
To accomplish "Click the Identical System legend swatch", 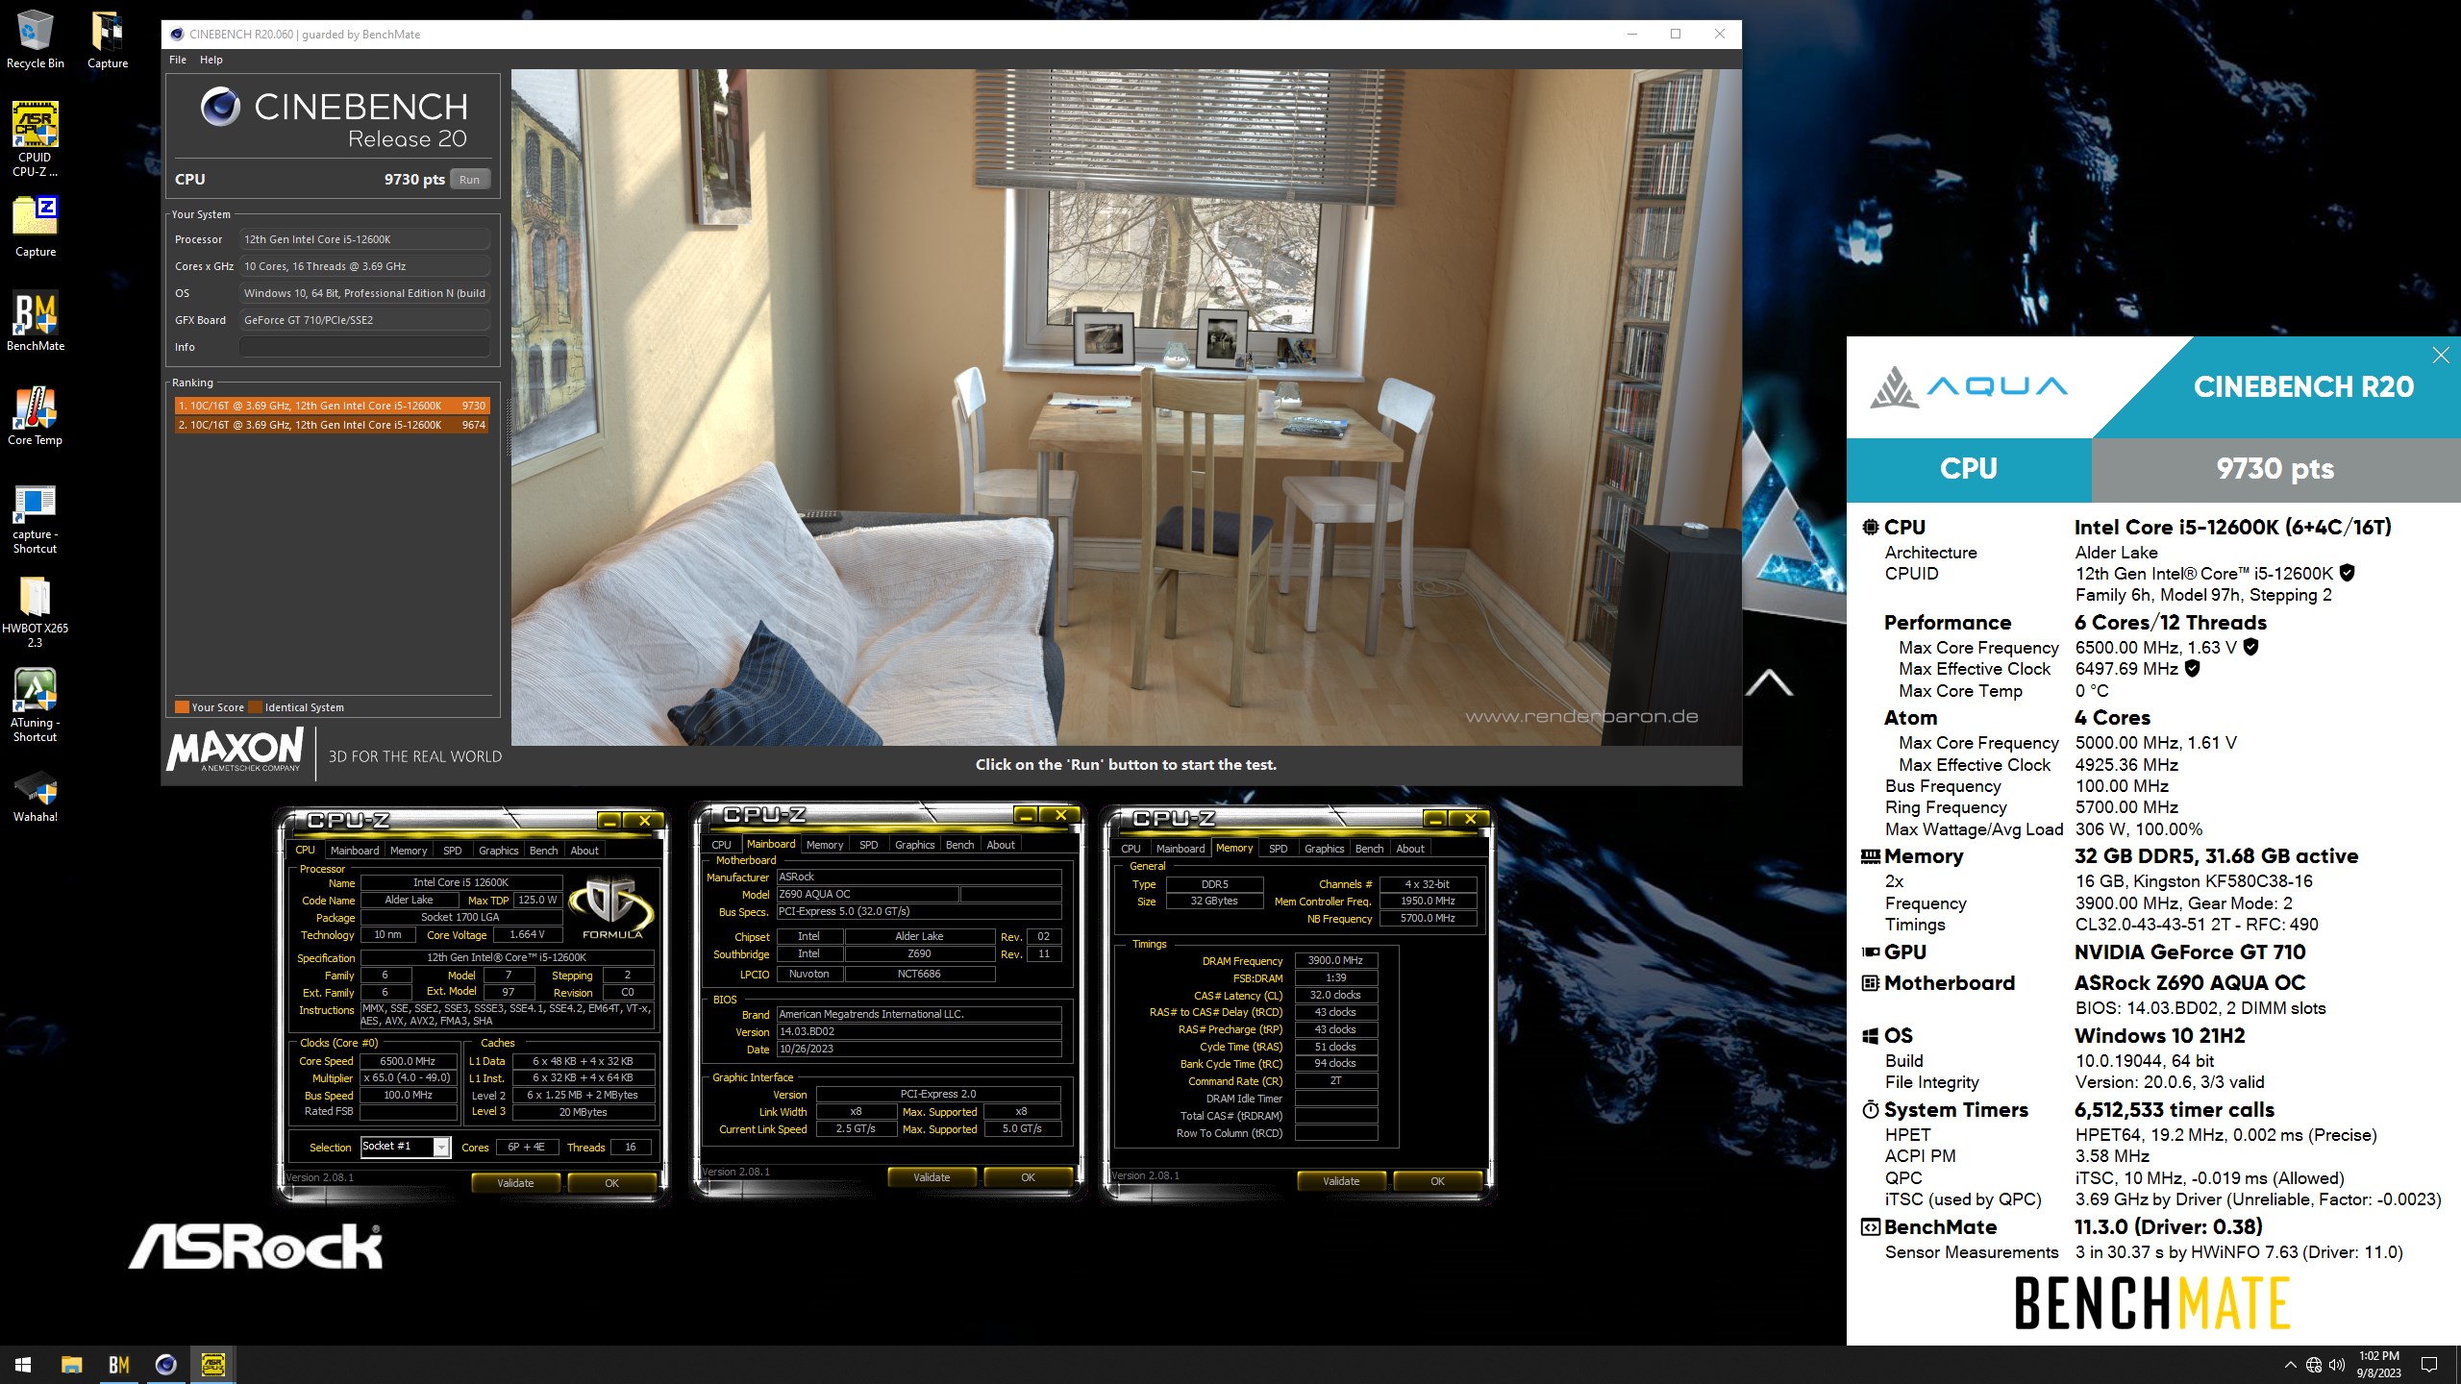I will pyautogui.click(x=255, y=707).
